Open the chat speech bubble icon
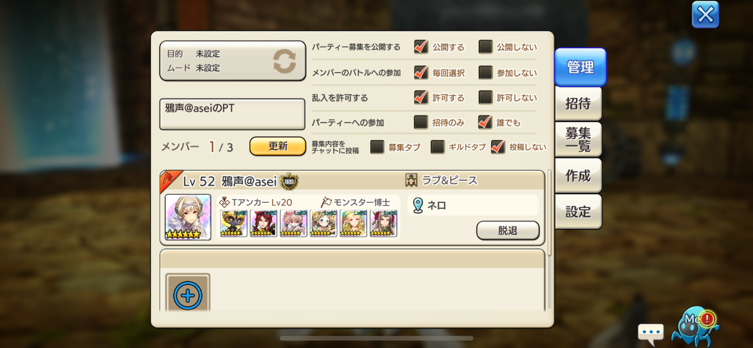 [651, 333]
